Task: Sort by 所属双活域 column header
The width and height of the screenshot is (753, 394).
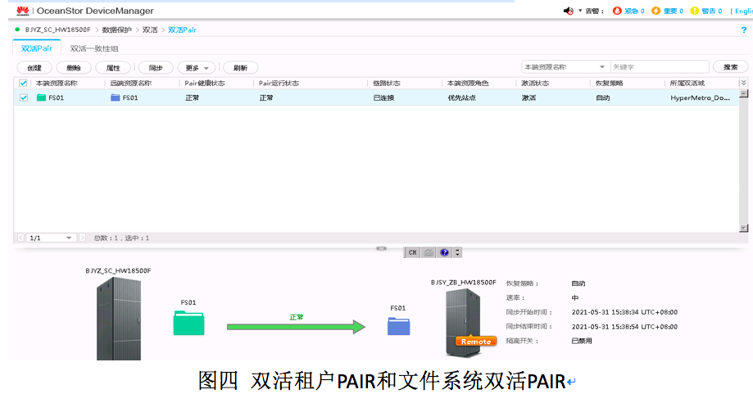Action: [687, 83]
